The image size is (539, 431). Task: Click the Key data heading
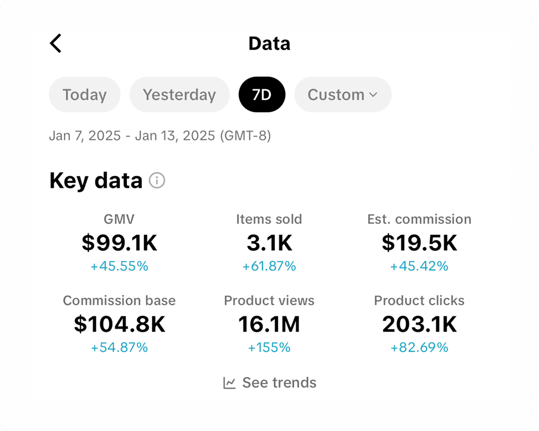[x=96, y=181]
